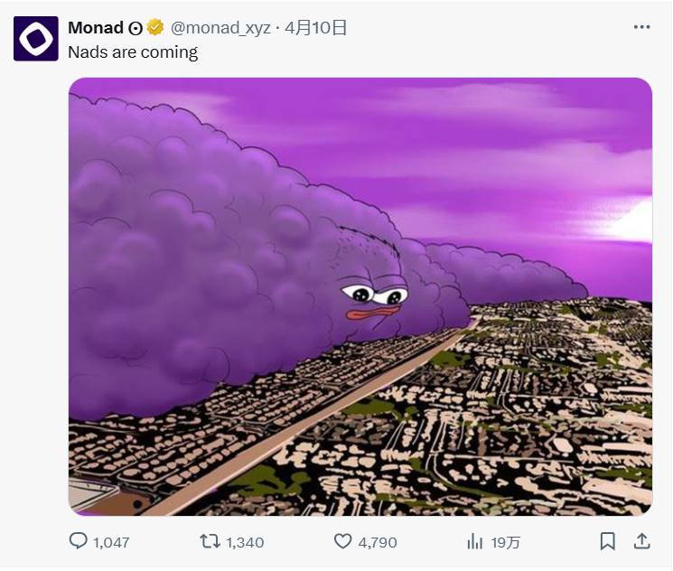This screenshot has height=571, width=673.
Task: Open the view analytics bar chart icon
Action: tap(474, 541)
